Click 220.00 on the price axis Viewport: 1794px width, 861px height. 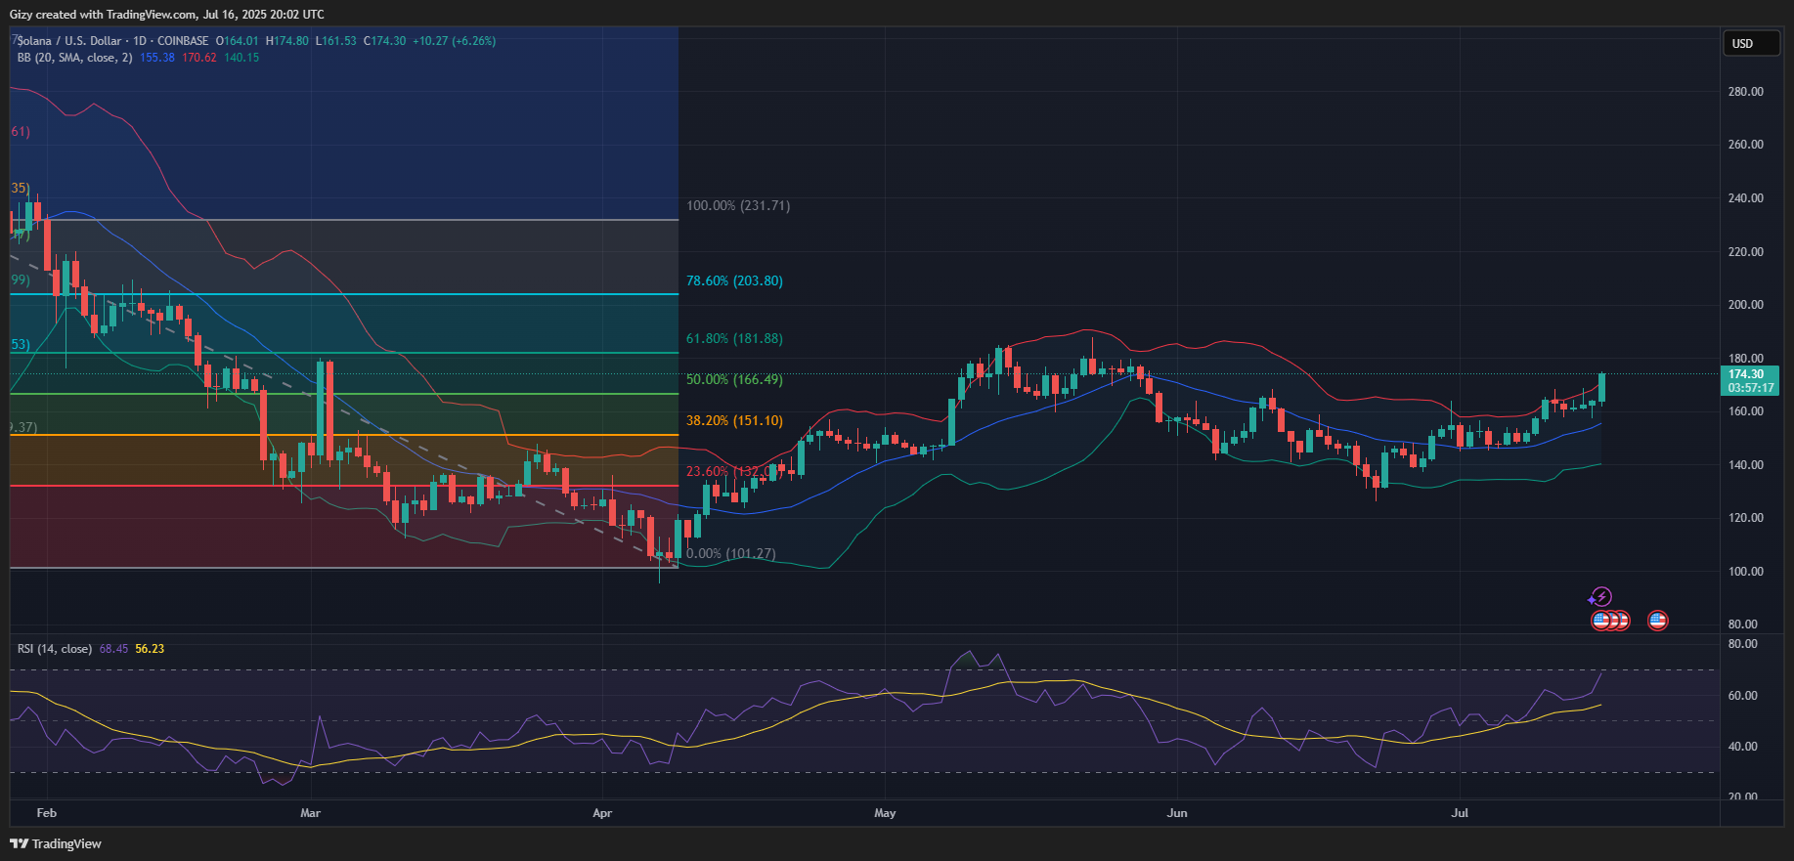point(1746,252)
